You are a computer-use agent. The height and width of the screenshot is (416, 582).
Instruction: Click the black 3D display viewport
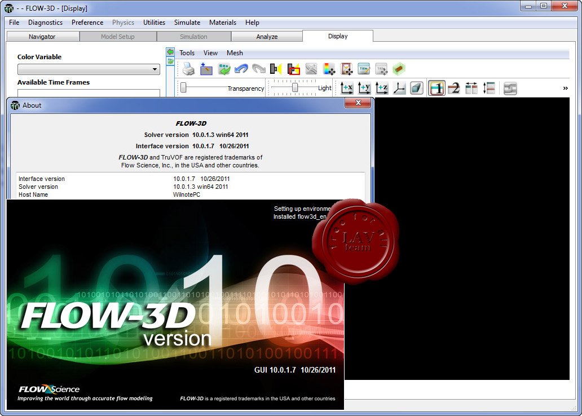pos(471,237)
